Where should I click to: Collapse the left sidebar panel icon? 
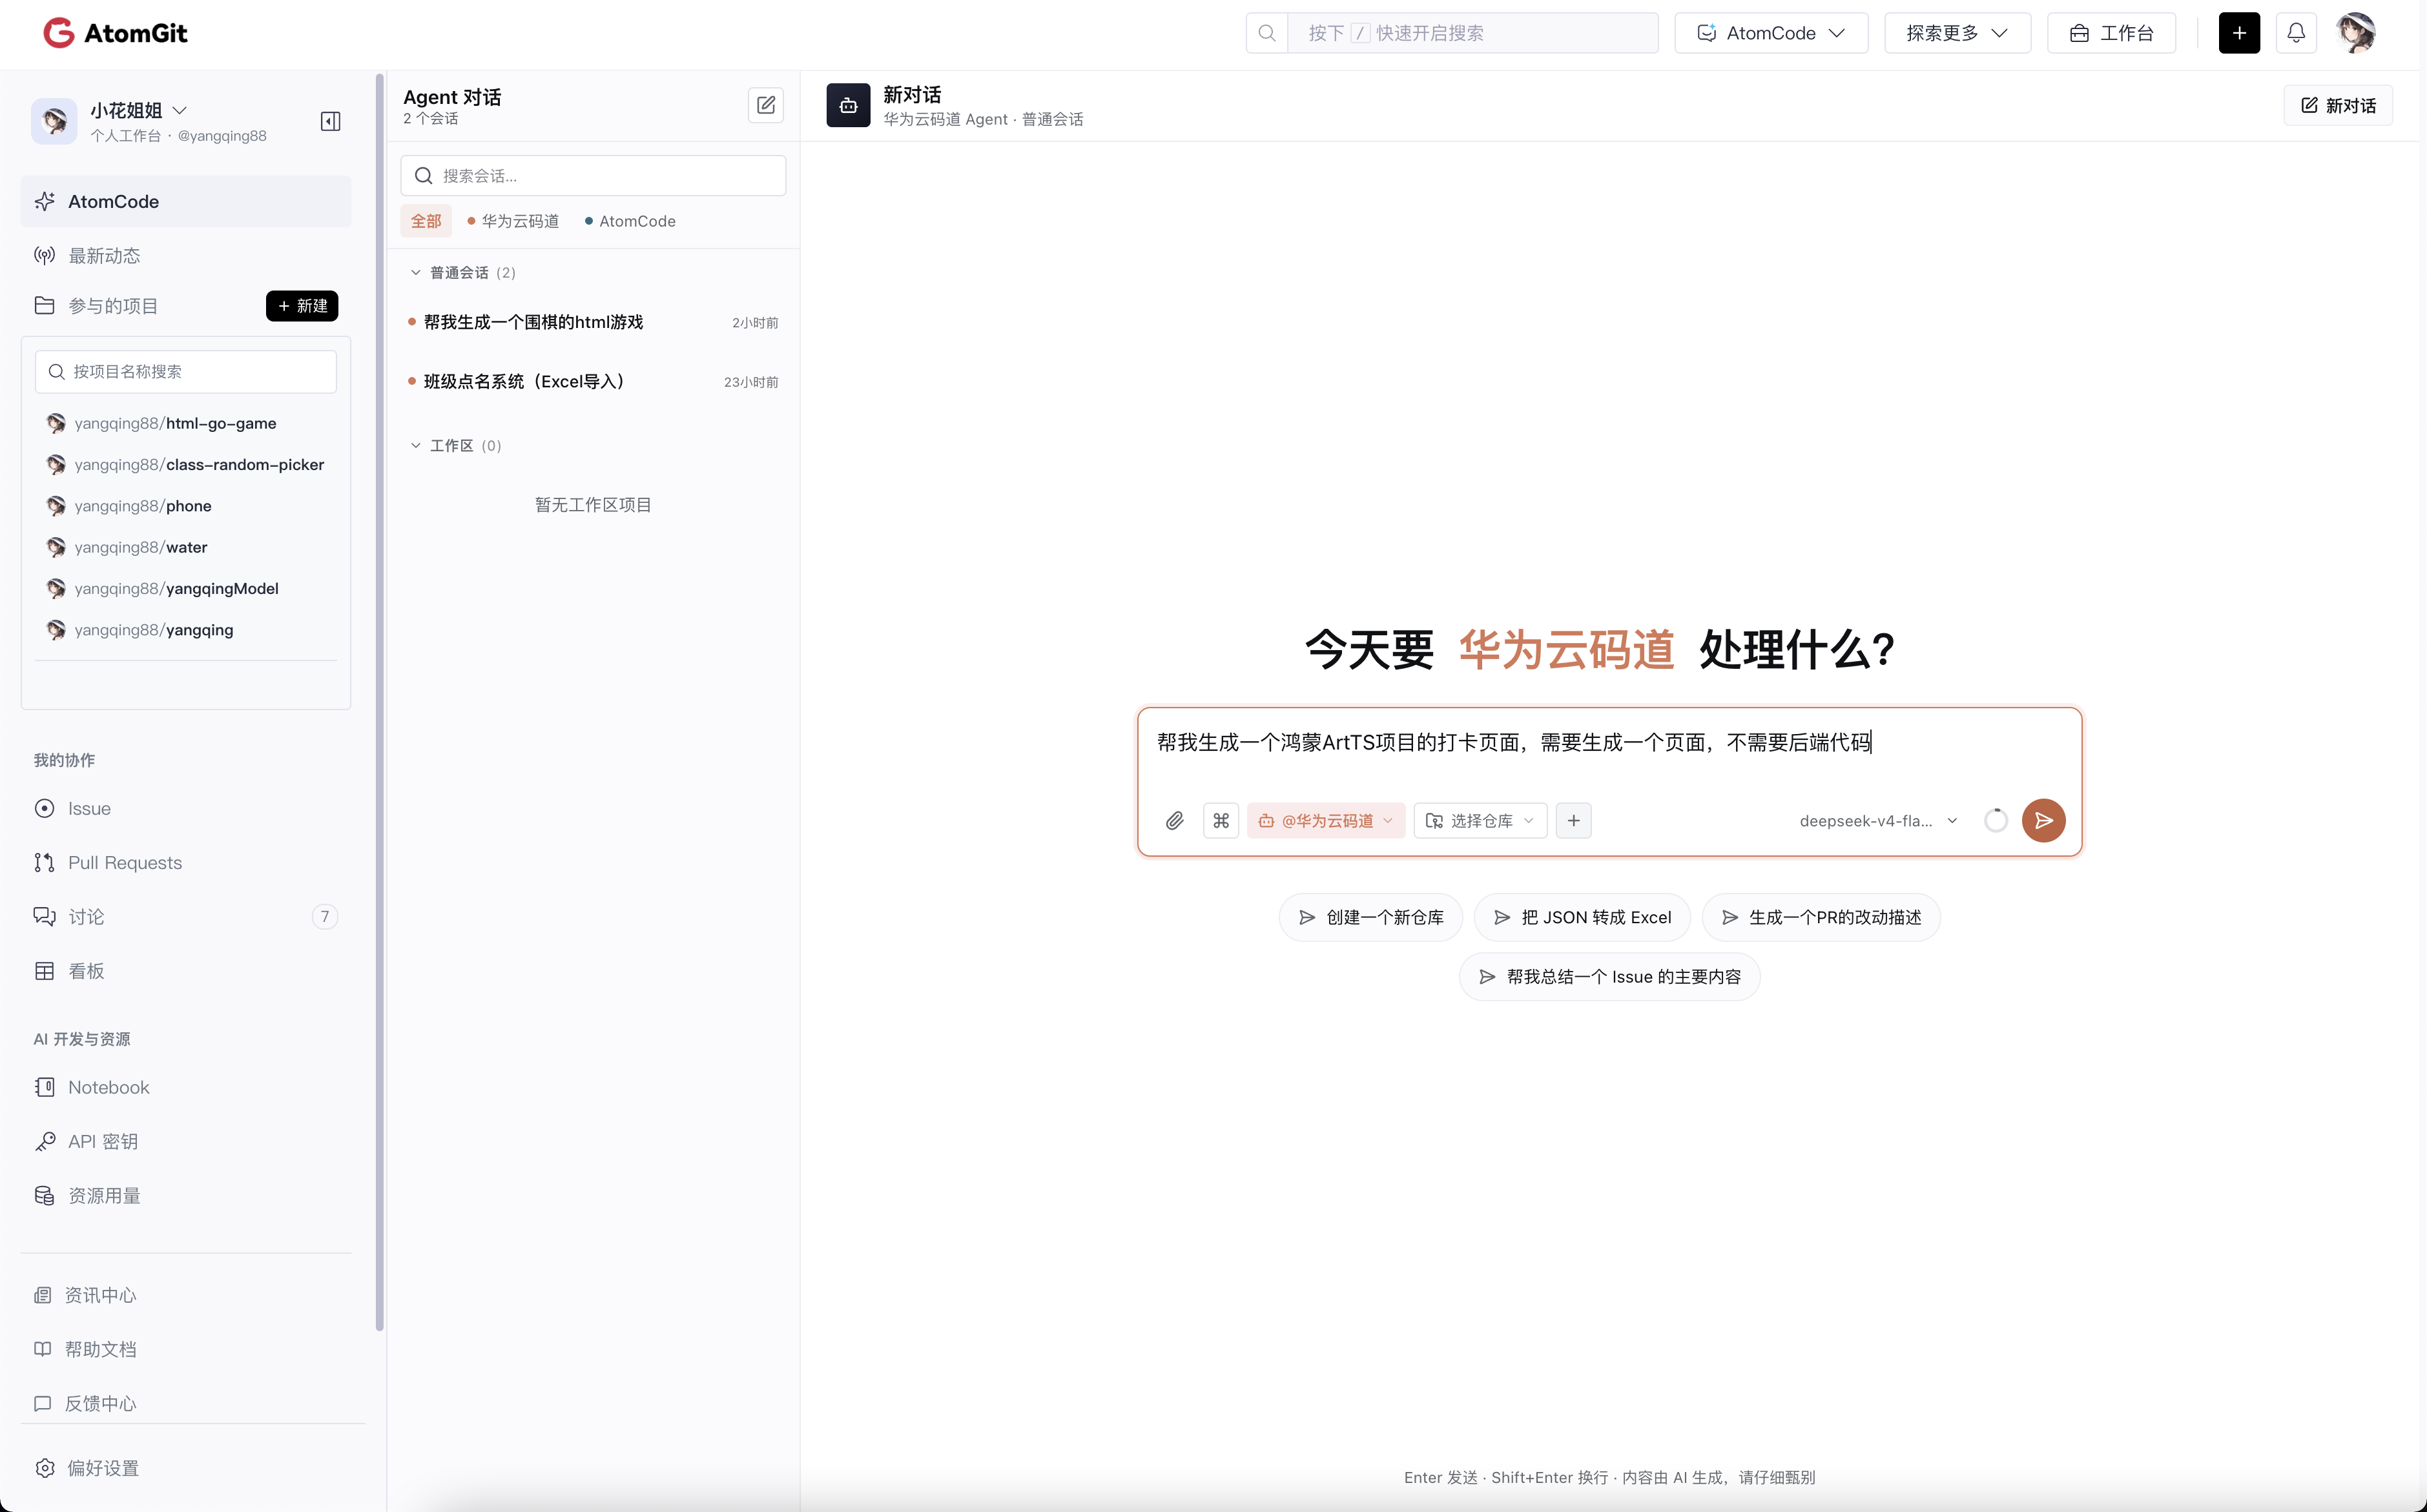point(330,121)
